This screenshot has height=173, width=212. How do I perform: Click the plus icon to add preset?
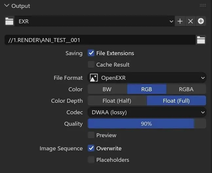(180, 22)
